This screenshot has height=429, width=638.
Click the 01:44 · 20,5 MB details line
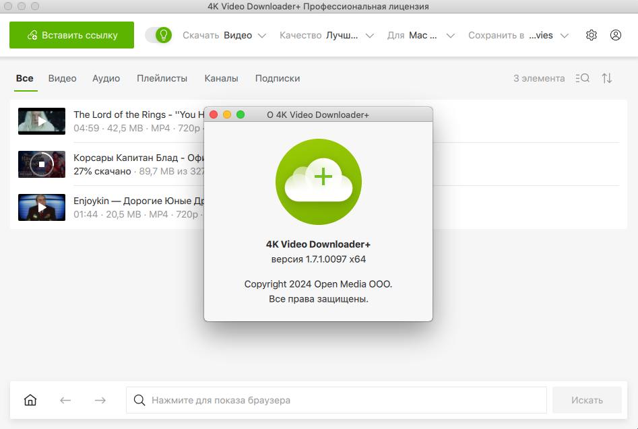138,214
